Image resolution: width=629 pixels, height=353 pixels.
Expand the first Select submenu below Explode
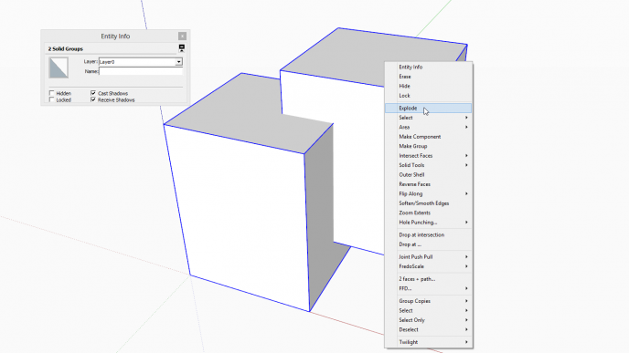(429, 118)
